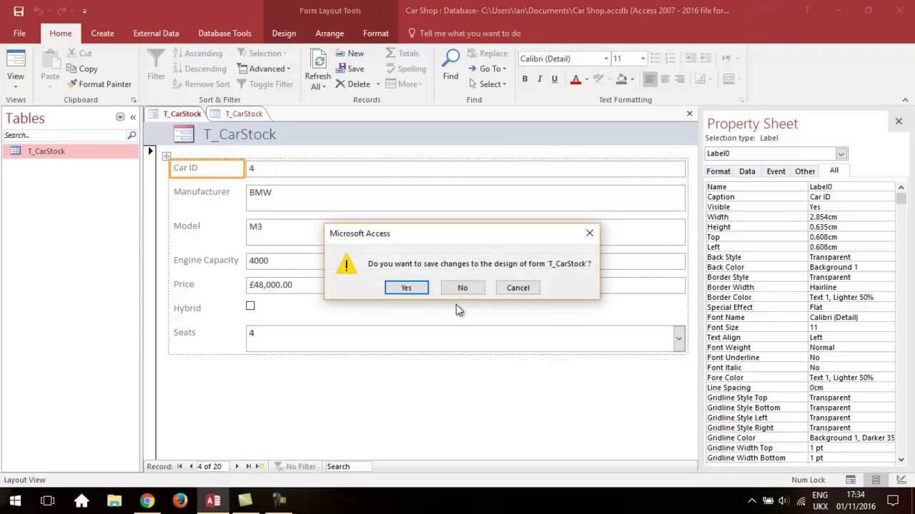The height and width of the screenshot is (514, 915).
Task: Go to first record arrow
Action: click(x=179, y=466)
